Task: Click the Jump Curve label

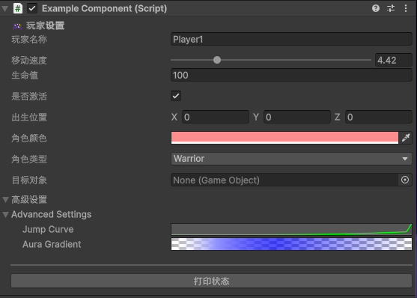Action: click(x=48, y=229)
